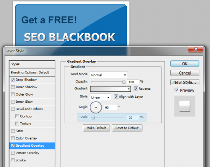Click the OK button
This screenshot has width=210, height=167.
[185, 64]
